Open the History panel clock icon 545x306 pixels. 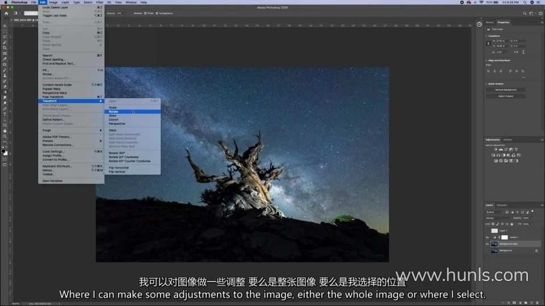pyautogui.click(x=479, y=24)
